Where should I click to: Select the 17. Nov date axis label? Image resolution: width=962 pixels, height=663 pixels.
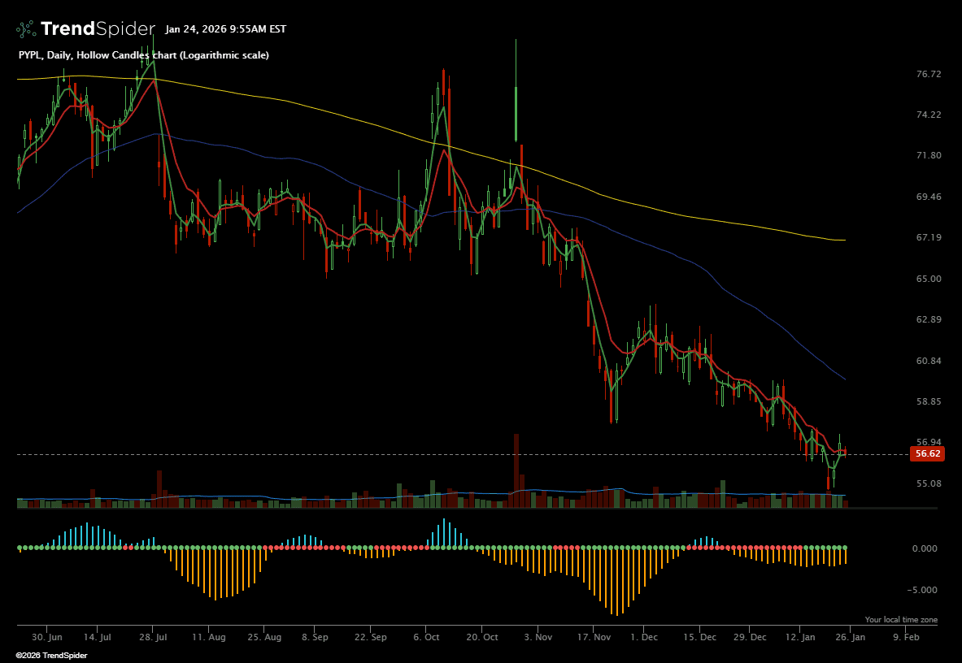coord(594,638)
